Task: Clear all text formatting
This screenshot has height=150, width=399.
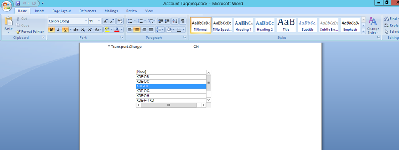Action: click(120, 21)
